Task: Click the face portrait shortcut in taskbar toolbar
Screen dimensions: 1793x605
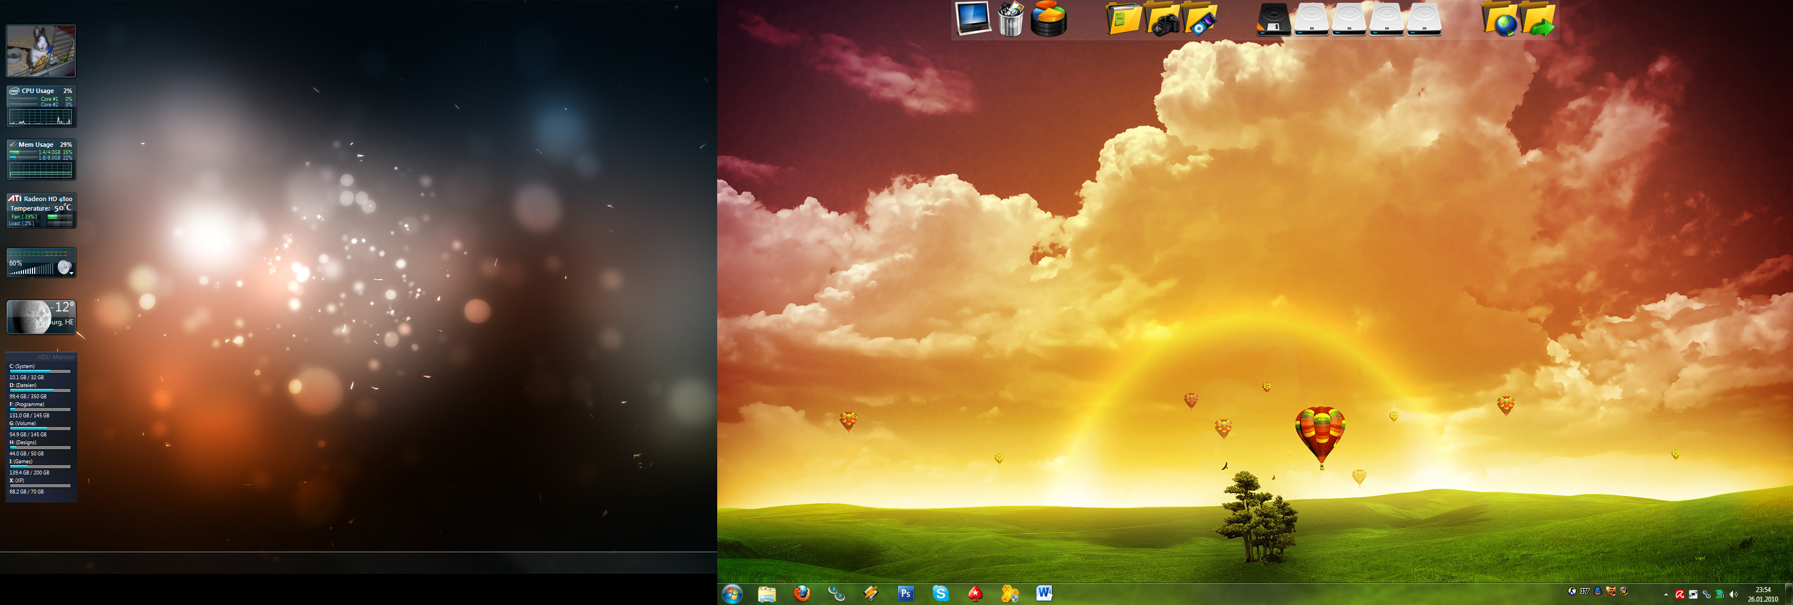Action: (1611, 591)
